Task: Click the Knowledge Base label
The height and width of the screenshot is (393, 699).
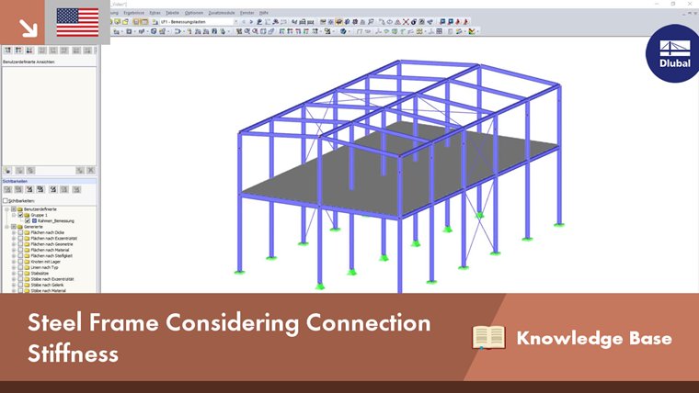Action: tap(594, 338)
